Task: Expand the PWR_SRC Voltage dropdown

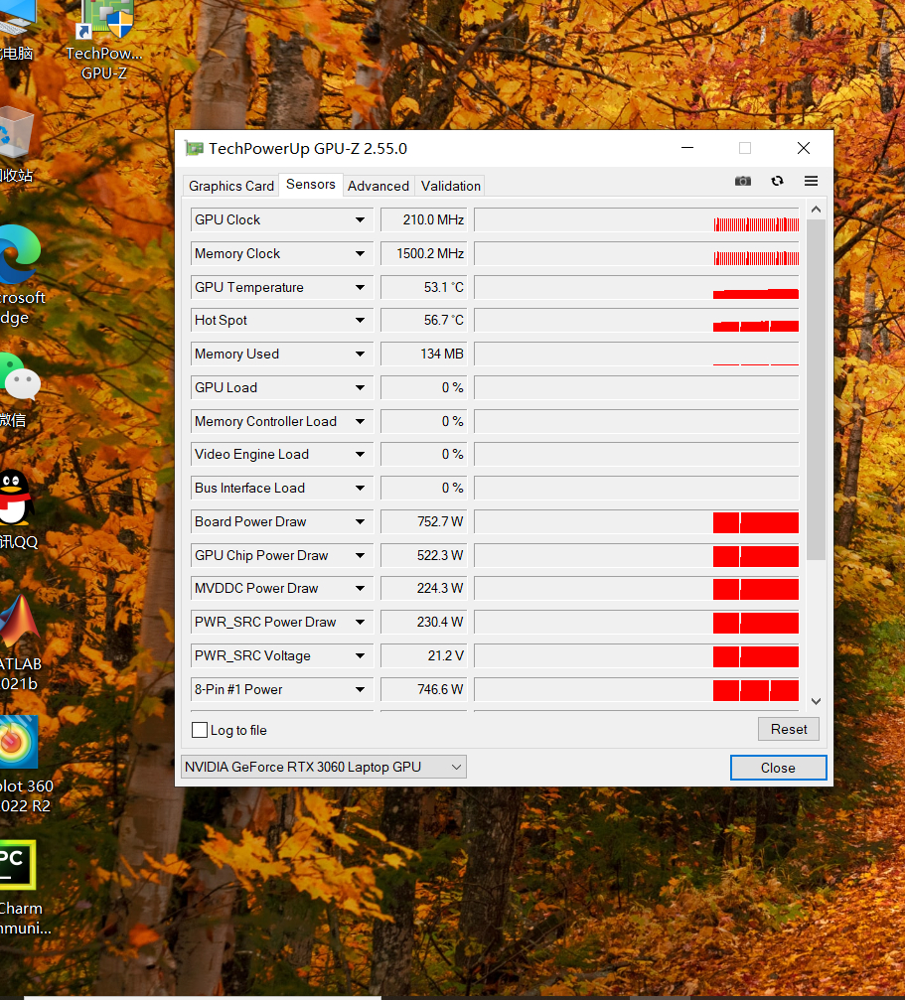Action: pyautogui.click(x=360, y=655)
